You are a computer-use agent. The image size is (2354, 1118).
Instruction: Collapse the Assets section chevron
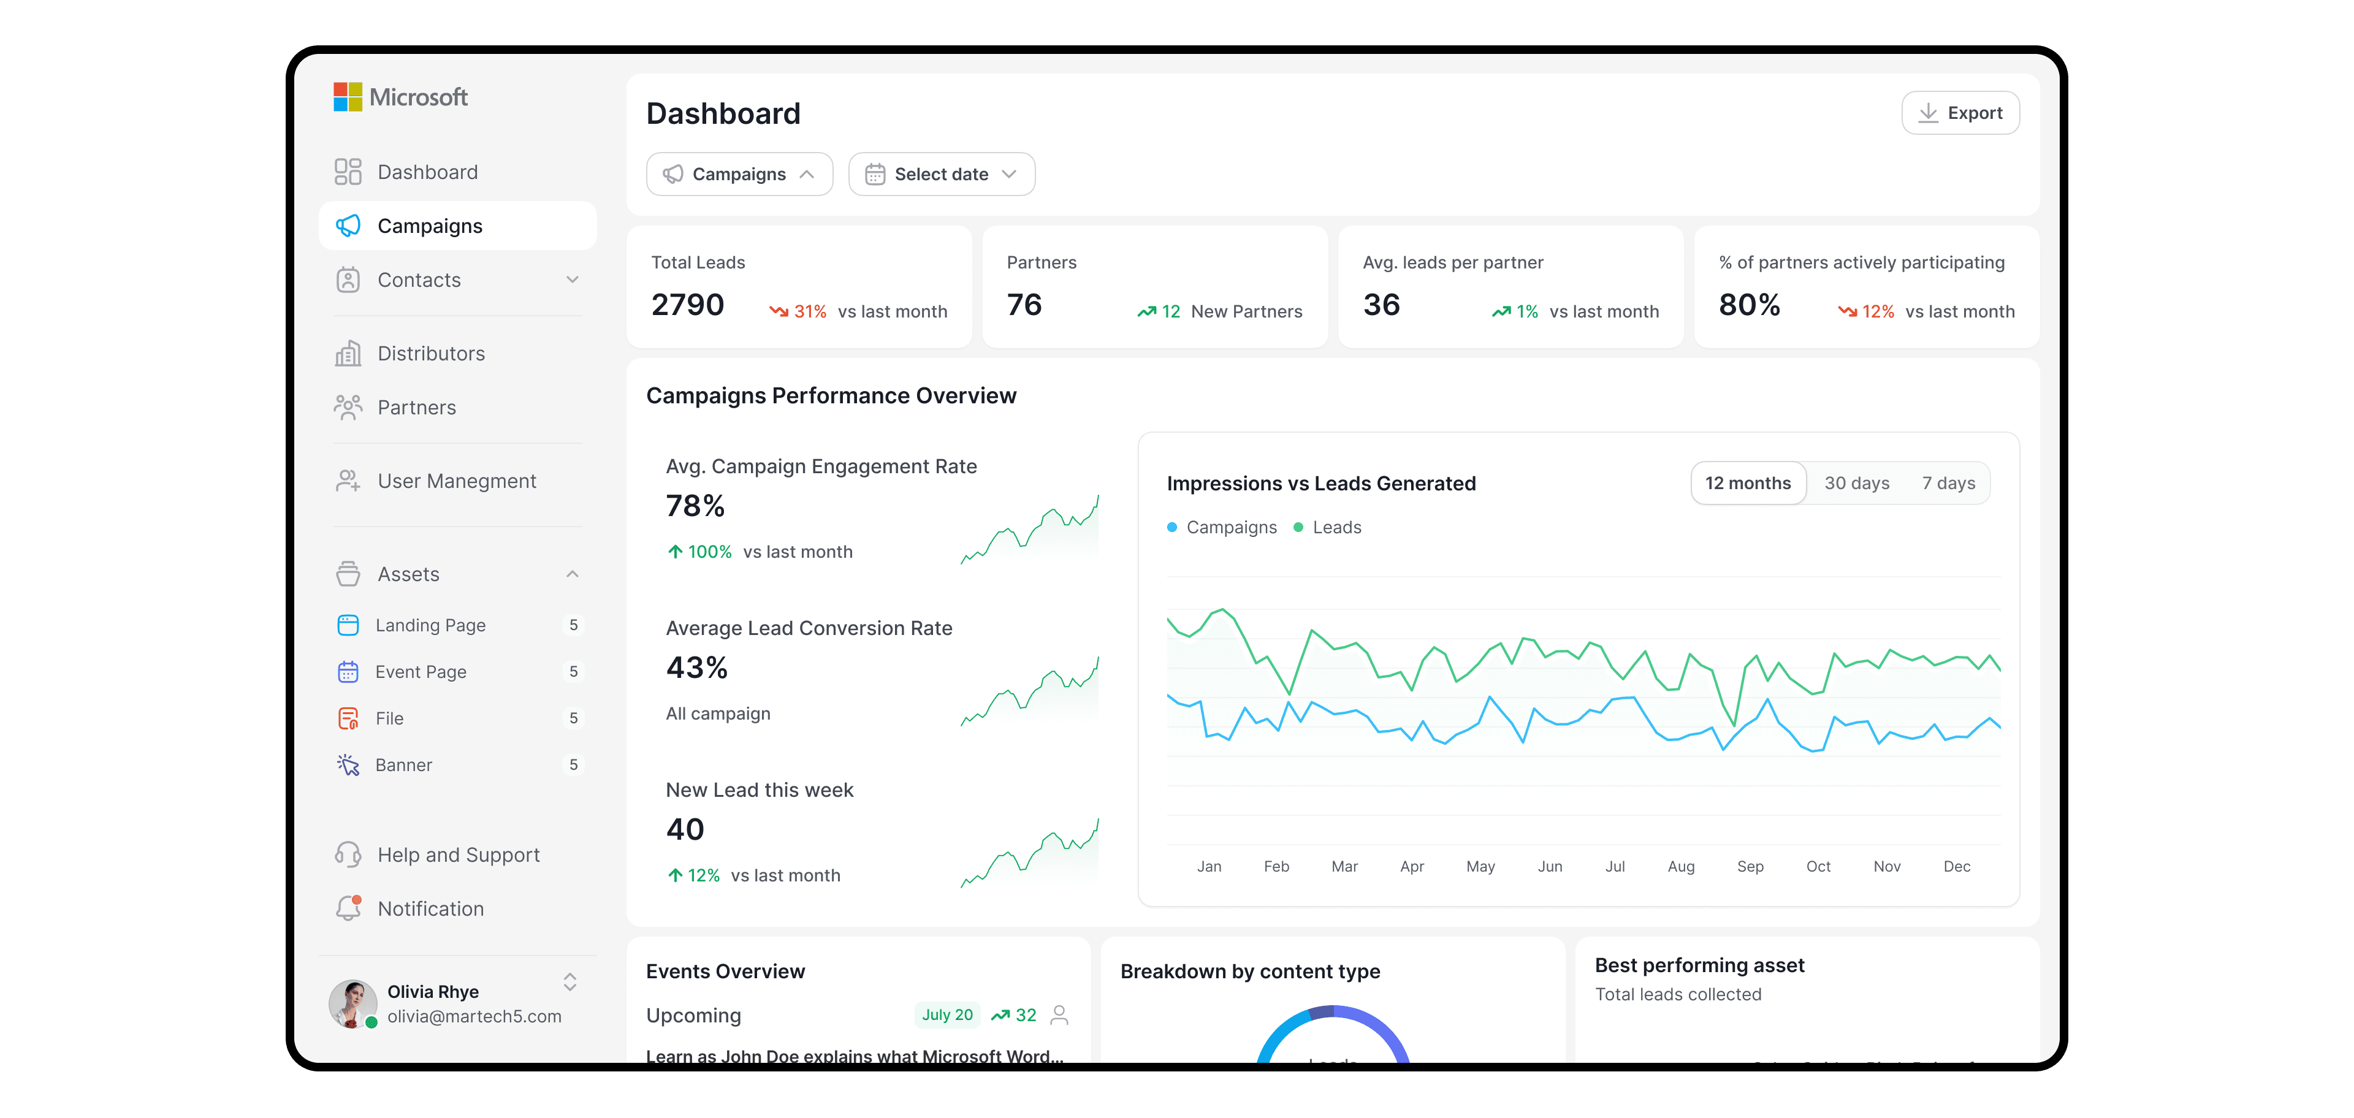click(572, 574)
